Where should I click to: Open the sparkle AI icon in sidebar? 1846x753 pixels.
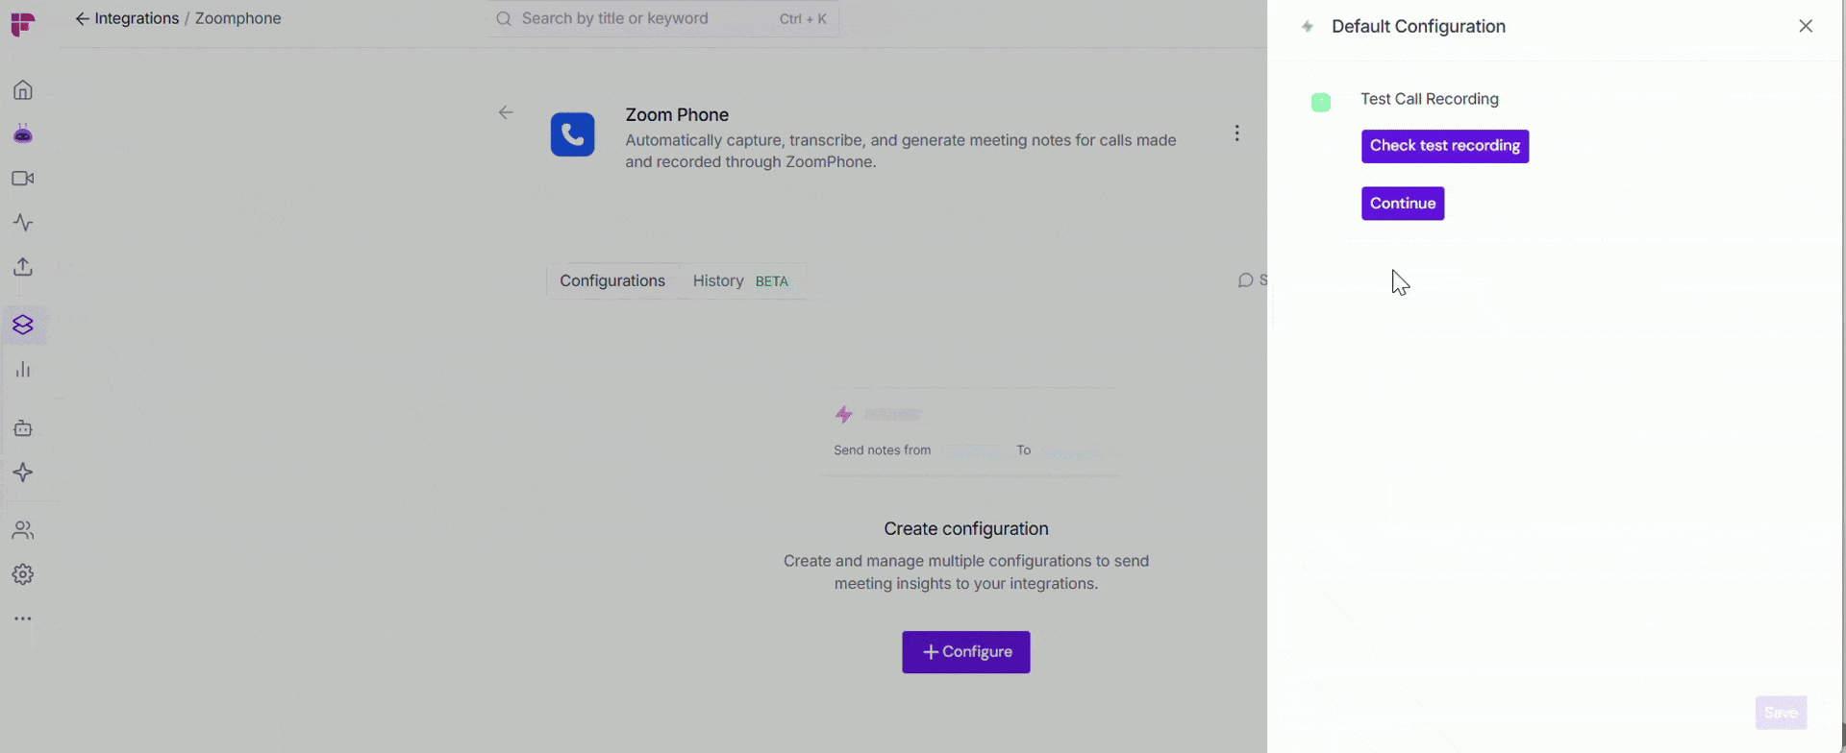pyautogui.click(x=23, y=473)
